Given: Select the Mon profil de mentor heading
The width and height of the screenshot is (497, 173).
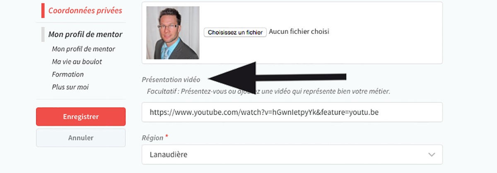Looking at the screenshot, I should 85,34.
